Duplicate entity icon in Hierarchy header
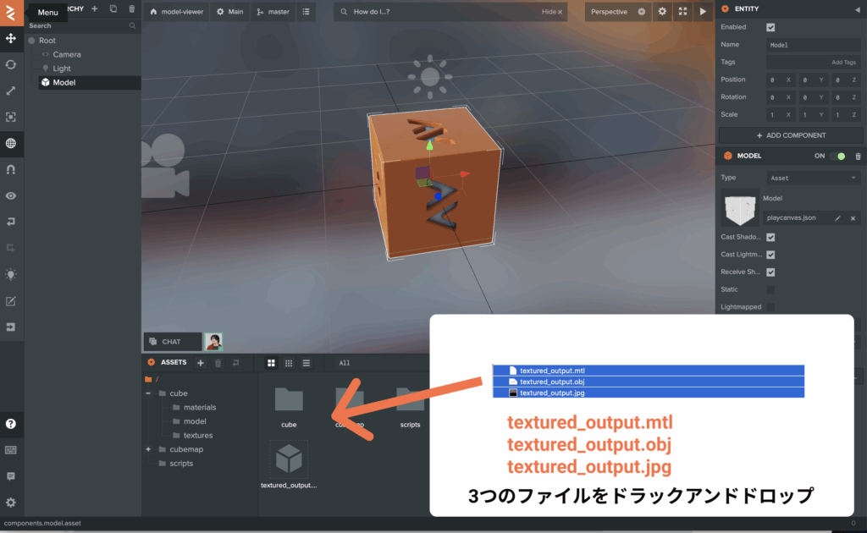The width and height of the screenshot is (867, 533). pyautogui.click(x=113, y=8)
